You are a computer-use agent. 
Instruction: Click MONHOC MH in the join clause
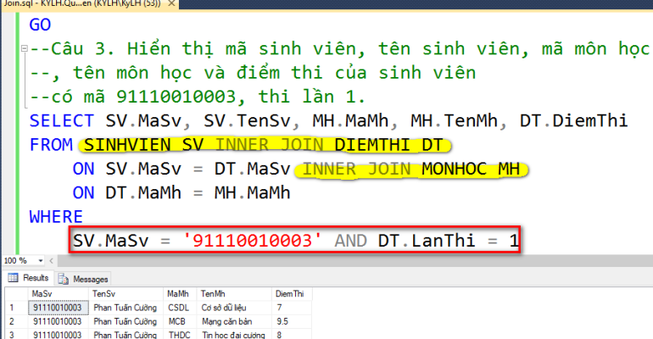(x=471, y=169)
